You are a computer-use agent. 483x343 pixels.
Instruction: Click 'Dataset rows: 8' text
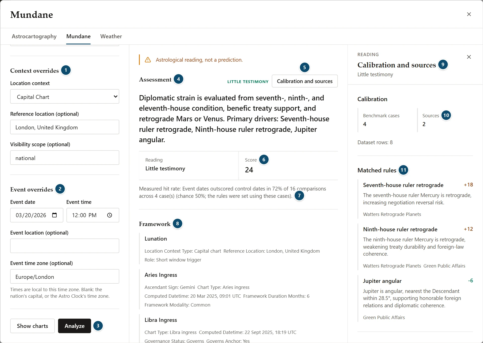pyautogui.click(x=375, y=142)
